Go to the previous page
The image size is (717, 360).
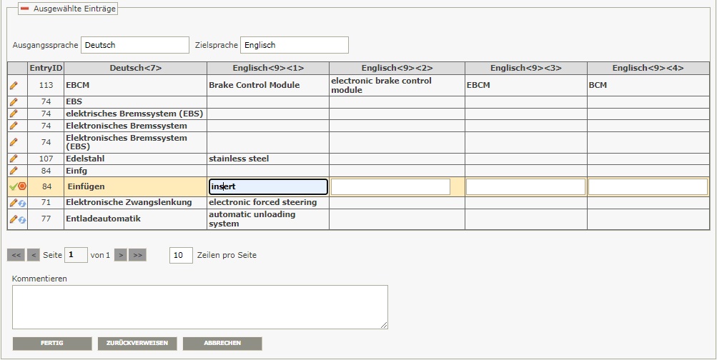33,255
